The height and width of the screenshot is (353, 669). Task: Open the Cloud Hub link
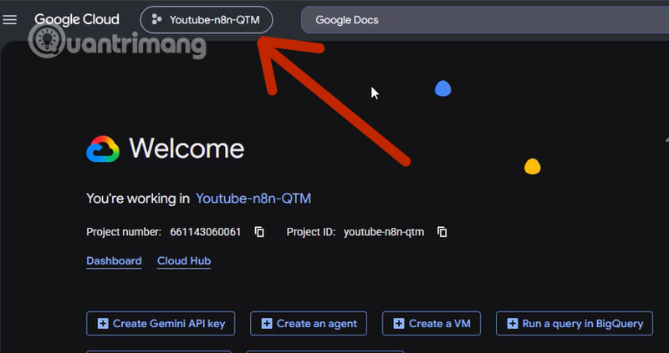(184, 261)
